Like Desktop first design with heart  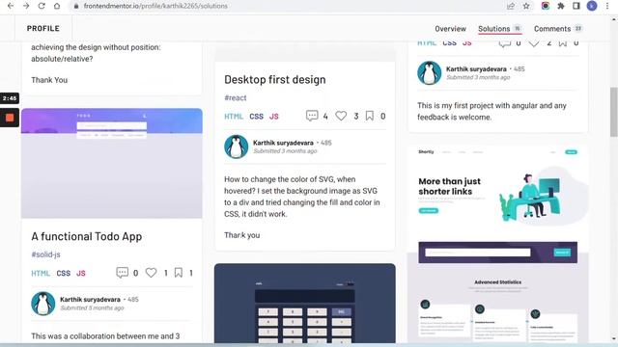(x=341, y=116)
